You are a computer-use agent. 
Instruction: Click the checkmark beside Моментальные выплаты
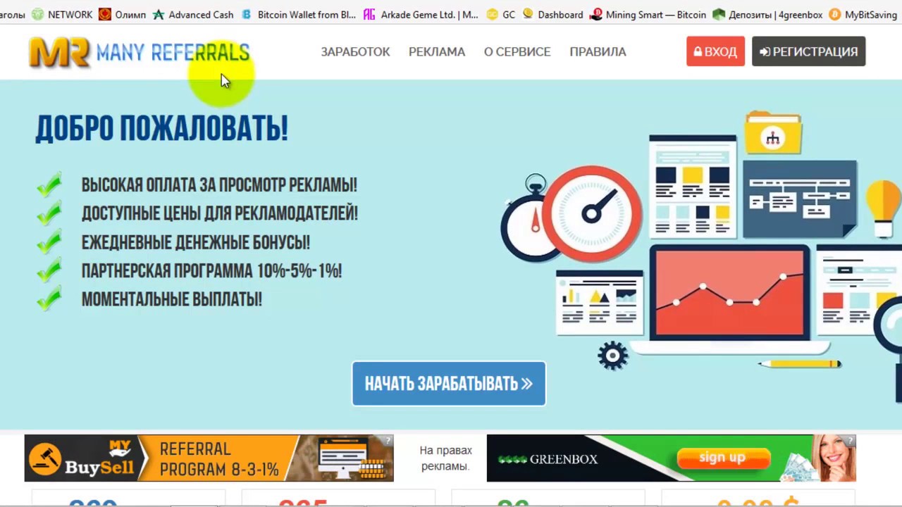[x=49, y=299]
